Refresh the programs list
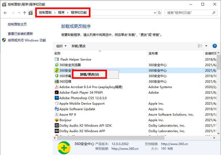Screen dimensions: 221x155 point(159,13)
